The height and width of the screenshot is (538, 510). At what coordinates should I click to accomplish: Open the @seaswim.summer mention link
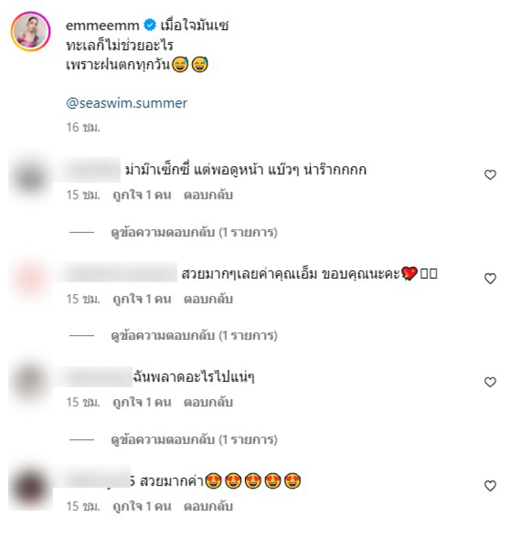(x=127, y=103)
